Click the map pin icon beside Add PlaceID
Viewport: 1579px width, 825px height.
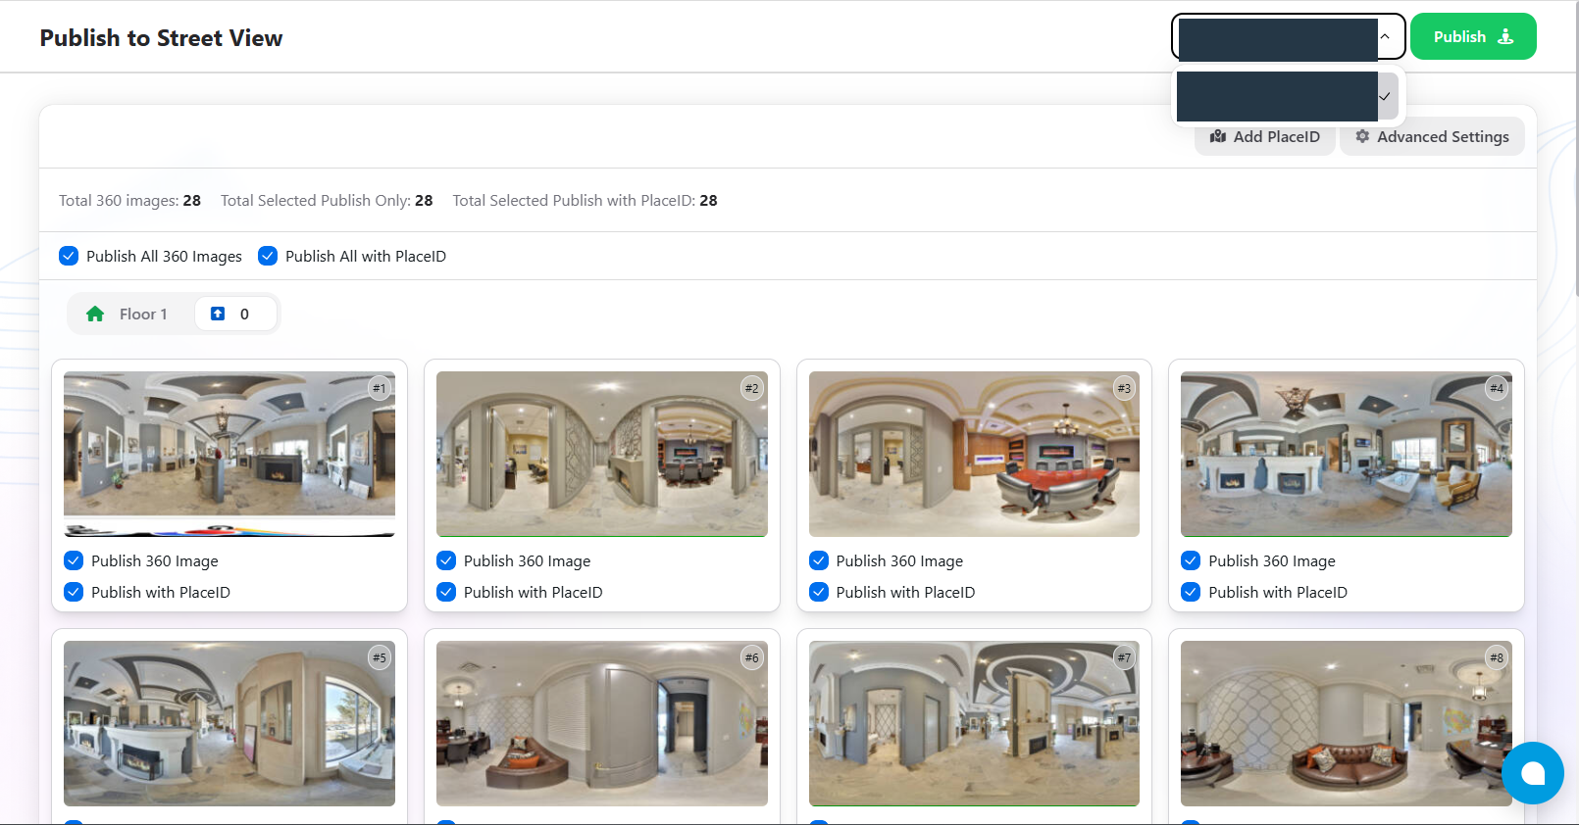tap(1218, 136)
